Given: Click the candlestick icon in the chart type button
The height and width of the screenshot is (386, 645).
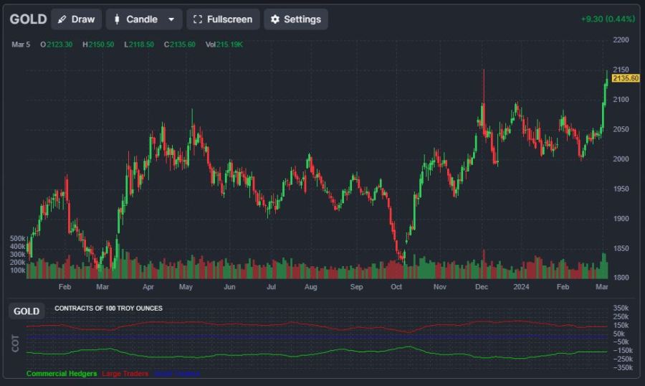Looking at the screenshot, I should pyautogui.click(x=117, y=19).
